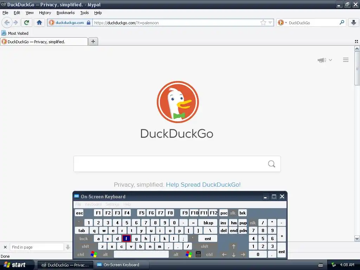Click scrollbar down arrow on page

tap(357, 239)
